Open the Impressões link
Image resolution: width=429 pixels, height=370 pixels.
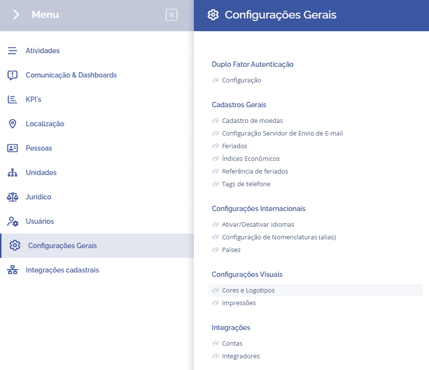239,303
